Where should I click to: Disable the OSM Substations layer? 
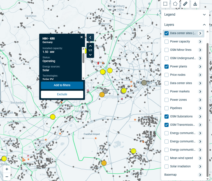167,117
